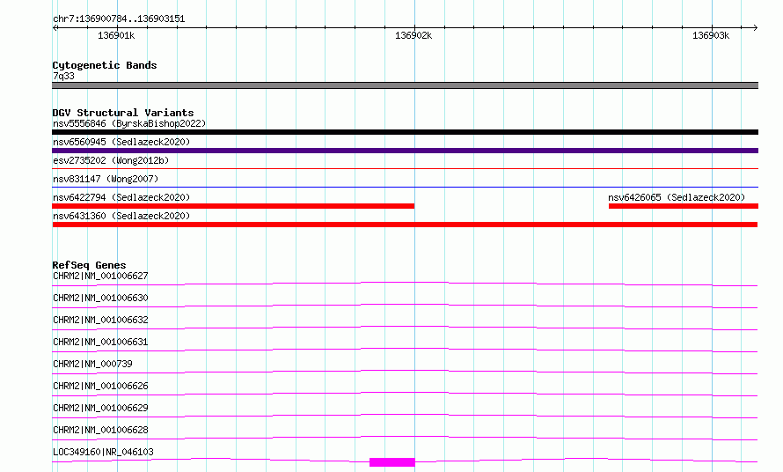Open transcript LOC349160|NR_046103

coord(103,452)
